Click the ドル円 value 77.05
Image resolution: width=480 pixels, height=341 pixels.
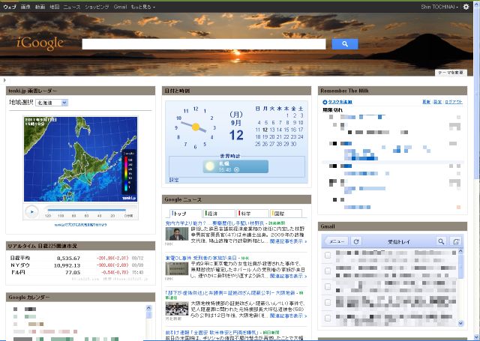point(73,273)
